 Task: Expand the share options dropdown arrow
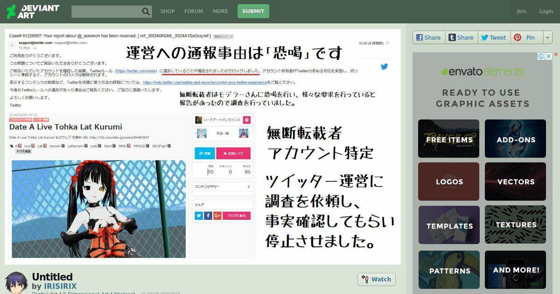click(x=548, y=37)
